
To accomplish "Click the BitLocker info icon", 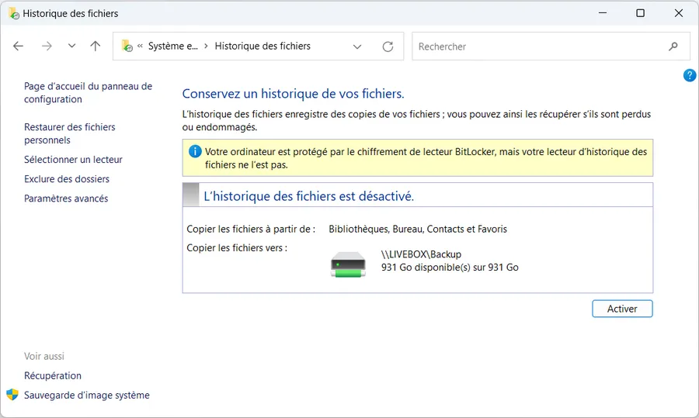I will click(195, 152).
